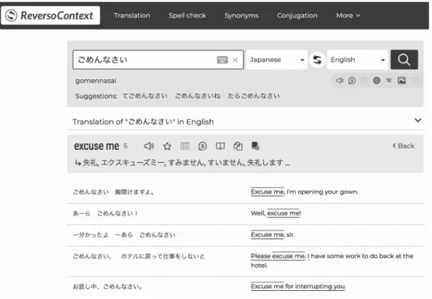
Task: Open the Translation menu item
Action: tap(132, 15)
